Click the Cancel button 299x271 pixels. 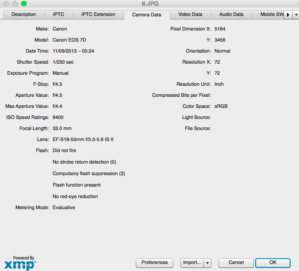point(236,263)
